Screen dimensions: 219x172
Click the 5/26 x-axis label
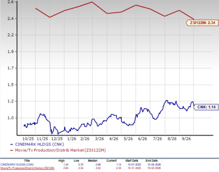[128, 139]
